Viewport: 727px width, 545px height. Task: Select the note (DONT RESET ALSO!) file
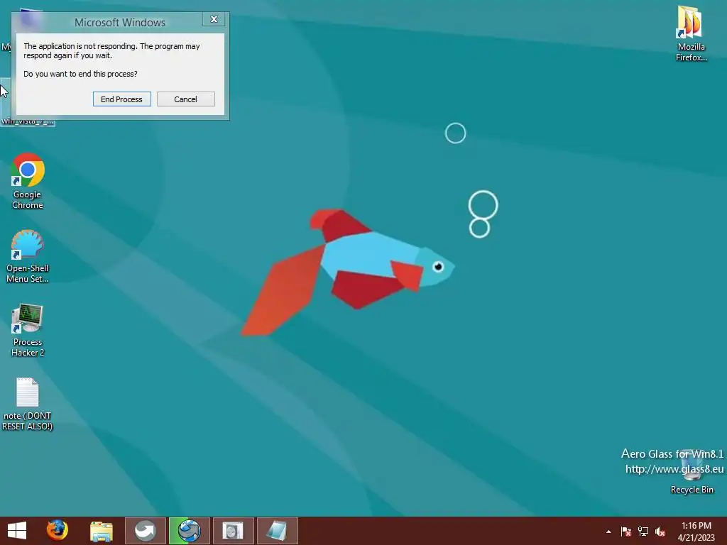(28, 404)
